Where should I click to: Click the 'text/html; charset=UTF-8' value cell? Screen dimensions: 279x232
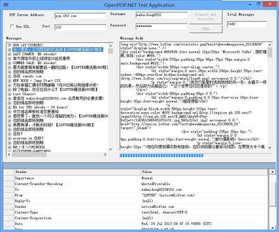(204, 212)
